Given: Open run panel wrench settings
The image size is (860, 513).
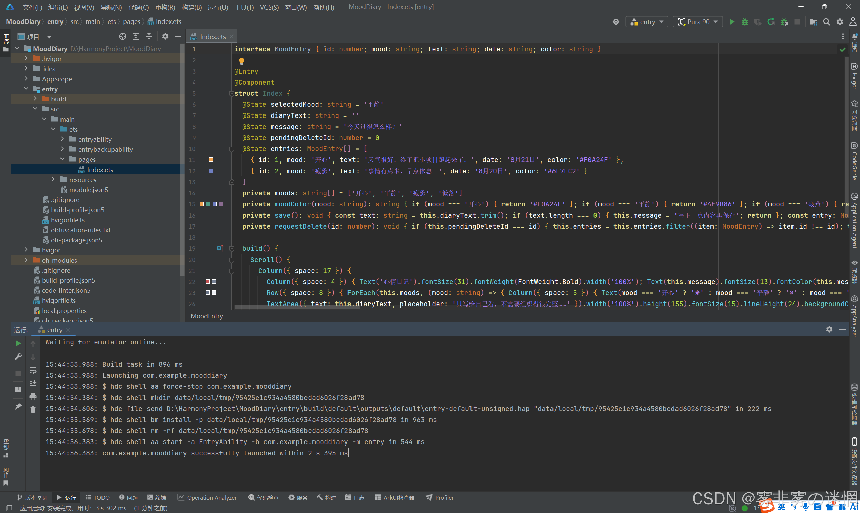Looking at the screenshot, I should [x=18, y=357].
